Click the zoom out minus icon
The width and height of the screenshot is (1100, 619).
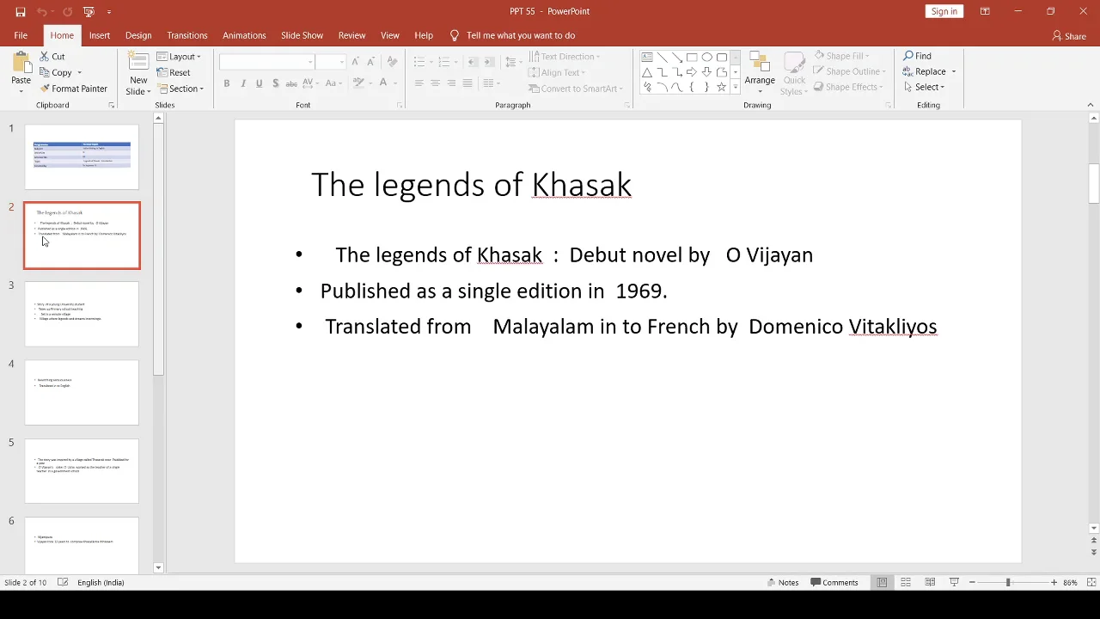[x=972, y=583]
